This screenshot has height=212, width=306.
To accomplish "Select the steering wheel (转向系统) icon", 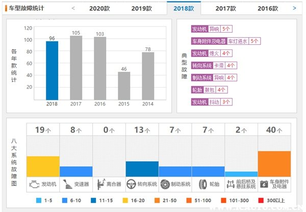I will click(131, 184).
